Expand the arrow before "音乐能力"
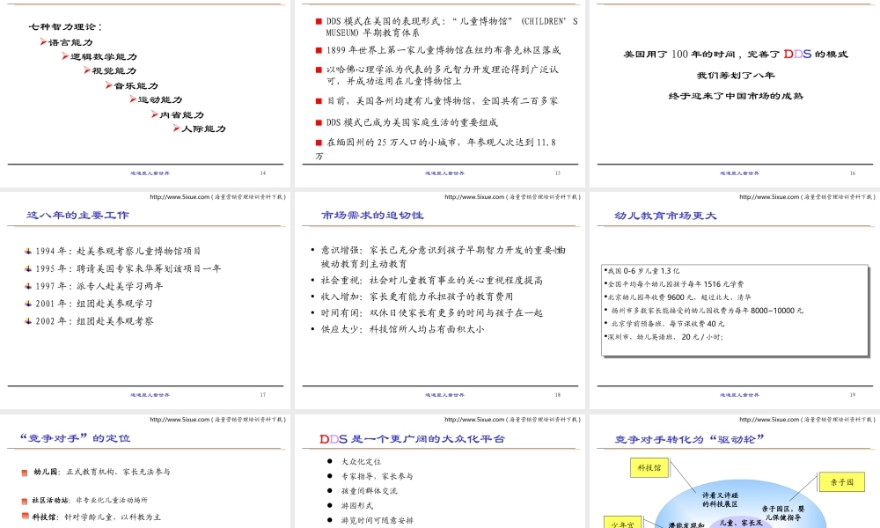Viewport: 880px width, 528px height. click(107, 84)
